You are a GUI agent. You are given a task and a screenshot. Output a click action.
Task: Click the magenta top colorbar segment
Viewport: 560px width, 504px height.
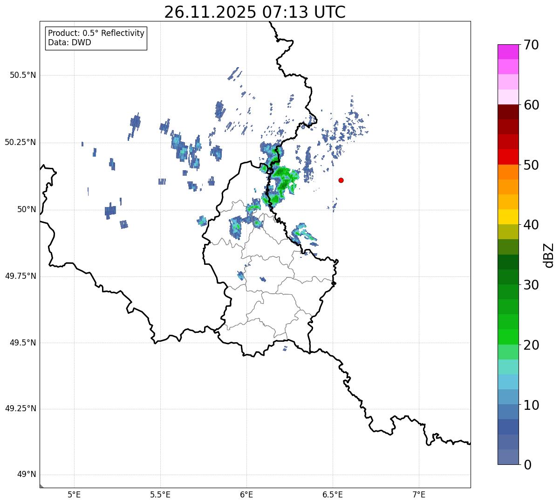click(508, 52)
